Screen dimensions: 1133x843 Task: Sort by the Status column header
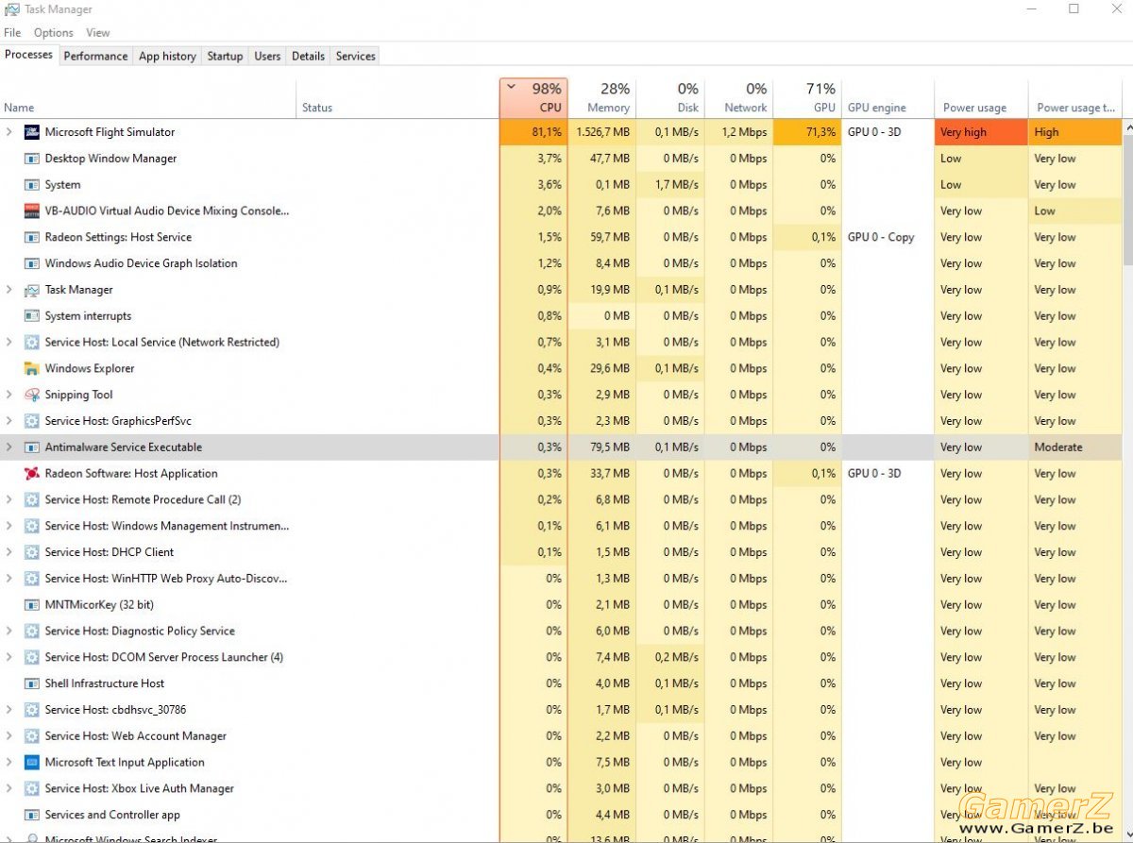pyautogui.click(x=398, y=98)
